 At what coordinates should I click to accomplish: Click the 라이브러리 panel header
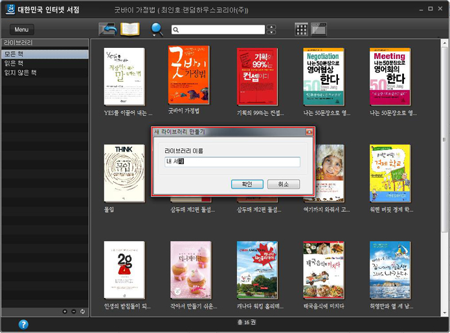click(45, 43)
